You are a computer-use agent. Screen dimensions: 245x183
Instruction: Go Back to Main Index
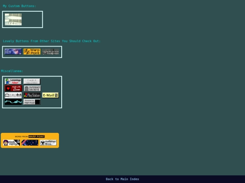[122, 179]
